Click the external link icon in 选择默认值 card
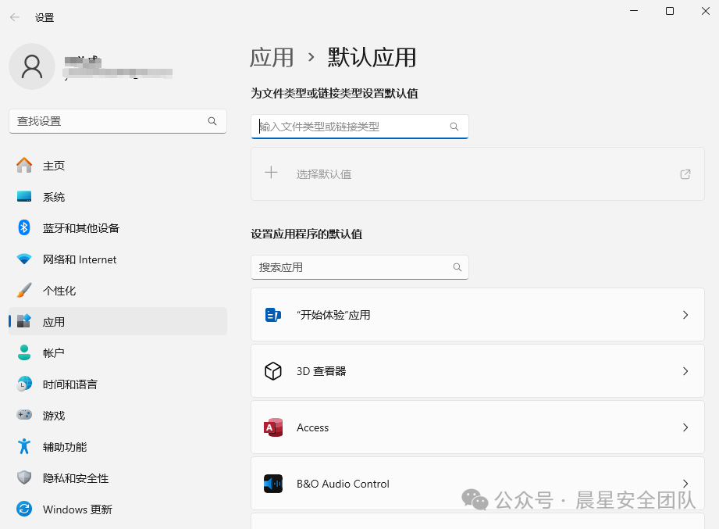719x529 pixels. pos(685,174)
